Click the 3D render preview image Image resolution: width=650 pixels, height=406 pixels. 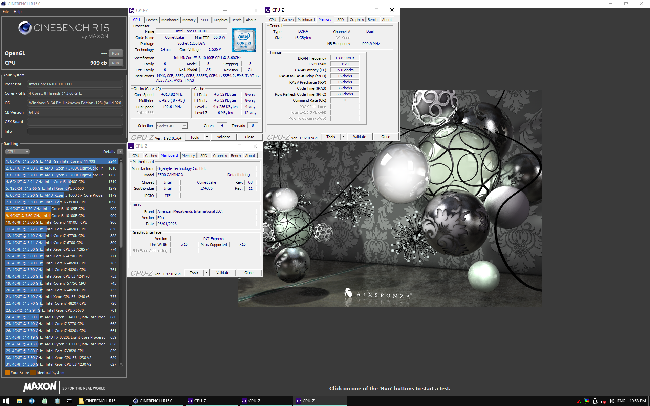click(x=390, y=198)
